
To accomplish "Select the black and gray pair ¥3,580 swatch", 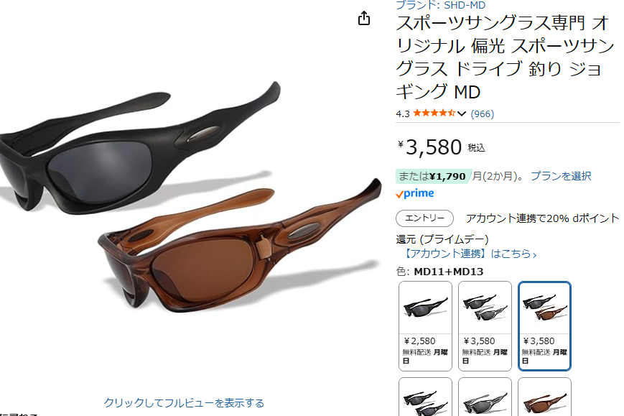I will click(485, 326).
